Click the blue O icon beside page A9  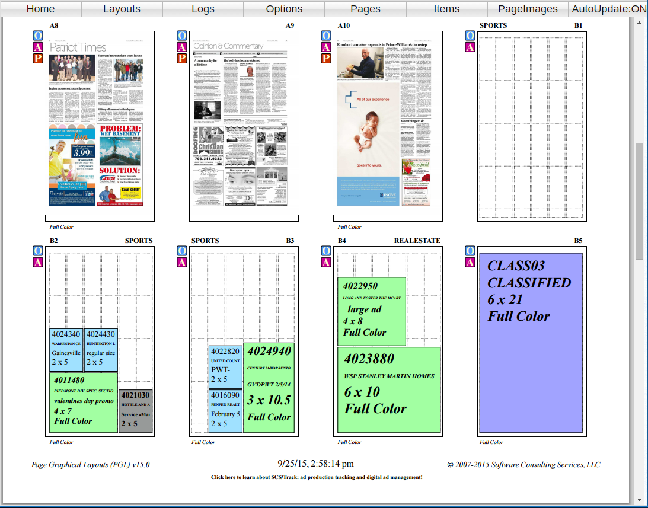pyautogui.click(x=182, y=36)
